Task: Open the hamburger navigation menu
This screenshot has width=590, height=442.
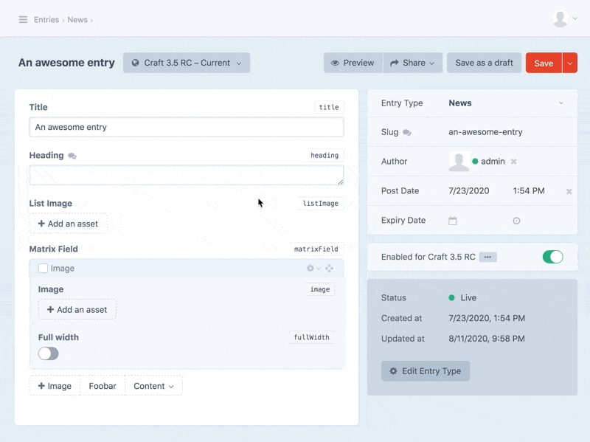Action: tap(23, 20)
